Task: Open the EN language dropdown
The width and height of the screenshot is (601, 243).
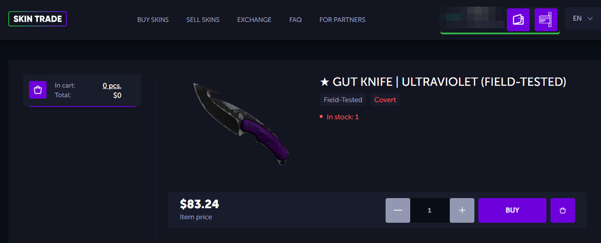Action: tap(582, 19)
